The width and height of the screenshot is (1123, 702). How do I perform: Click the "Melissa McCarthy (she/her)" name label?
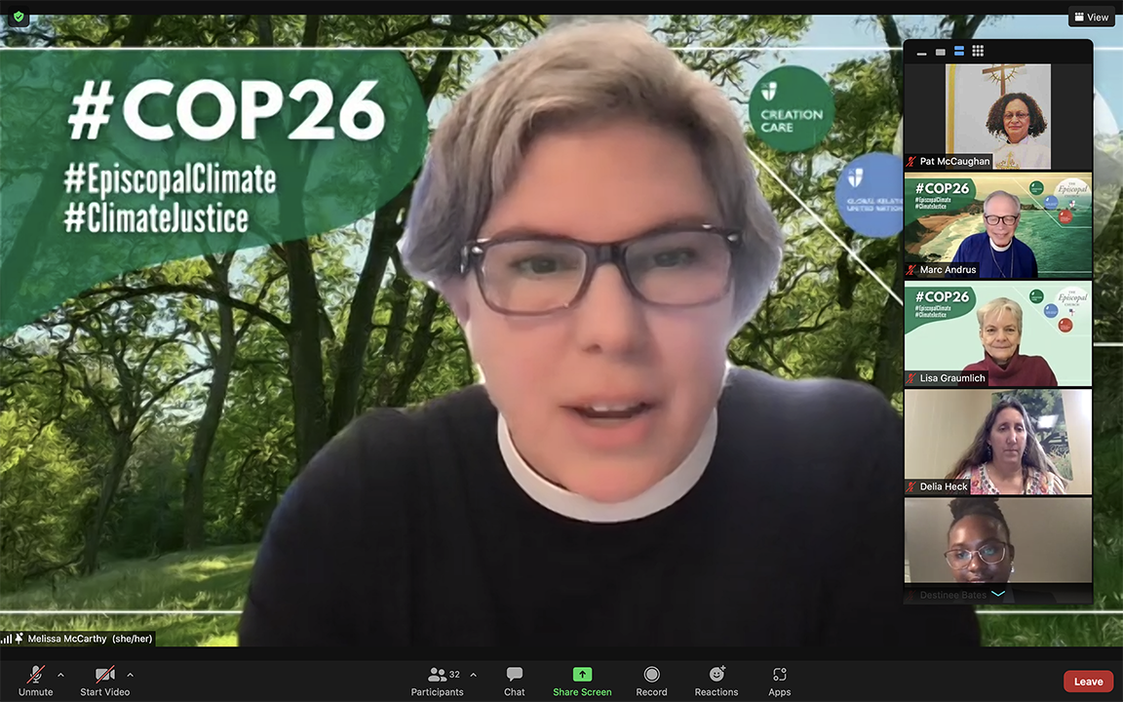click(x=91, y=639)
